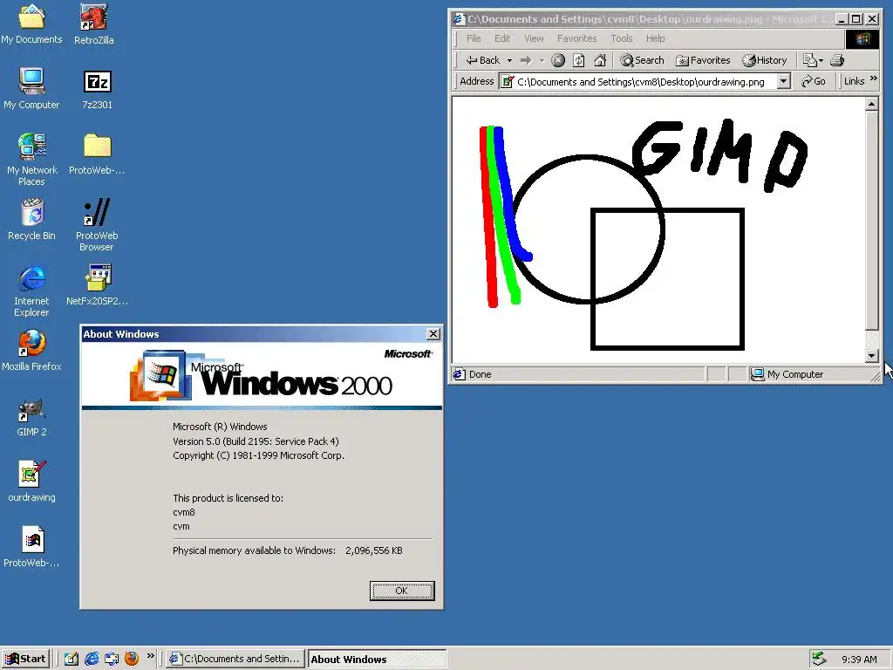
Task: Click the page icon in the address bar
Action: point(507,81)
